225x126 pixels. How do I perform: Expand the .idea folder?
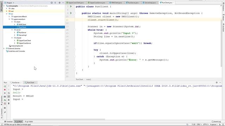7,8
